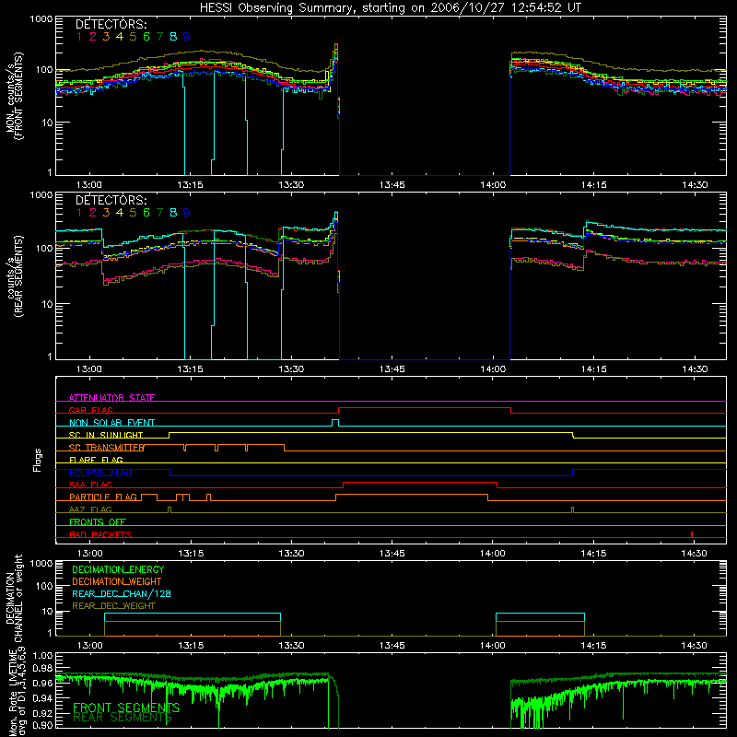The height and width of the screenshot is (737, 737).
Task: Click detector 9 legend number in front segments plot
Action: coord(187,36)
